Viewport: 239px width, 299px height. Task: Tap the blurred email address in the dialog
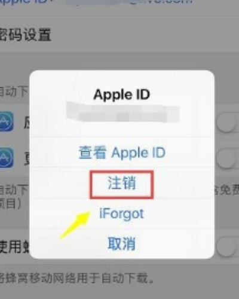click(x=123, y=112)
